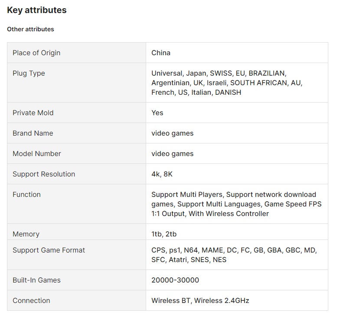This screenshot has height=316, width=340.
Task: Click the Key attributes heading
Action: point(37,10)
